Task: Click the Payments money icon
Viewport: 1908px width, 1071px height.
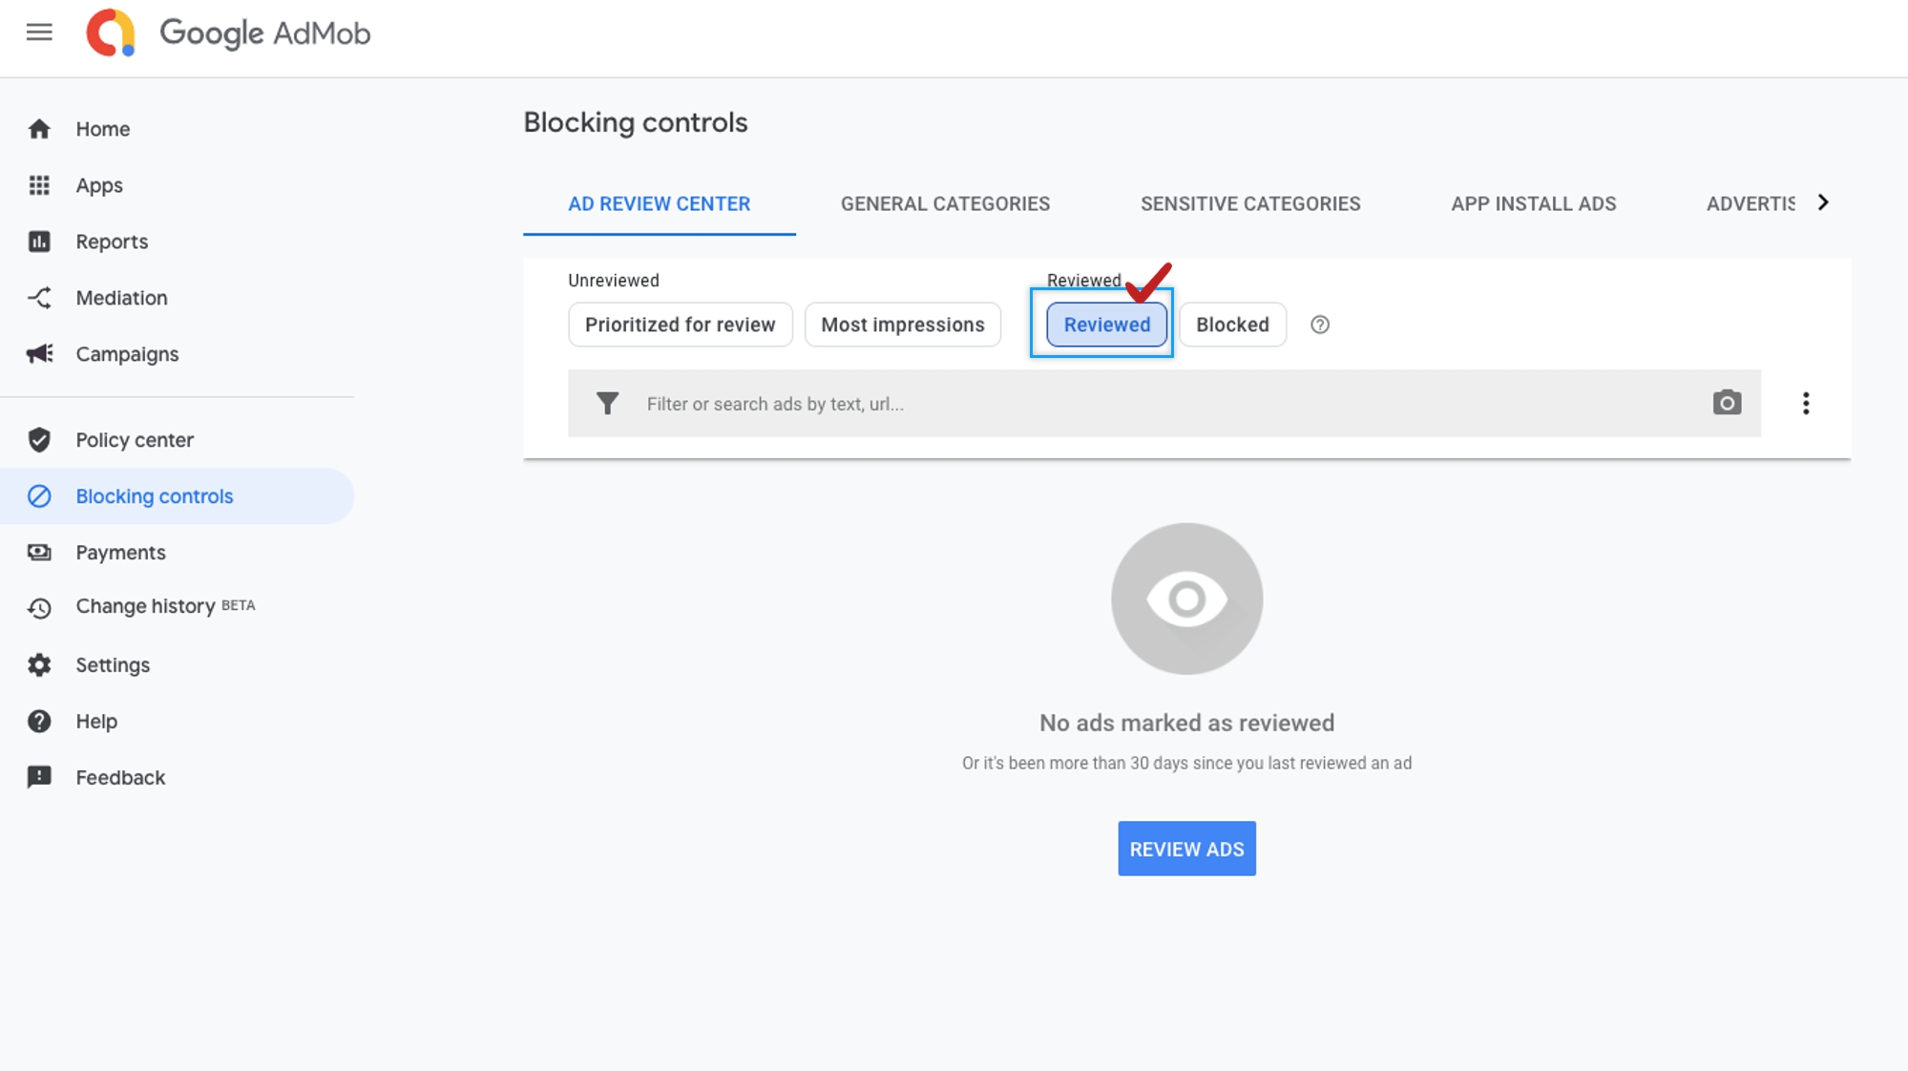Action: pos(39,553)
